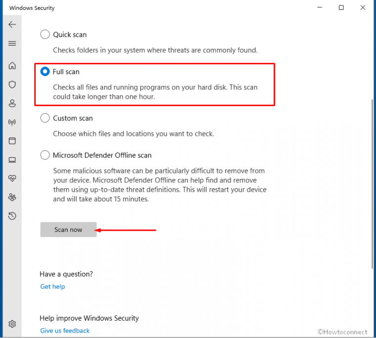Viewport: 376px width, 338px height.
Task: Select the Full scan radio button
Action: tap(45, 72)
